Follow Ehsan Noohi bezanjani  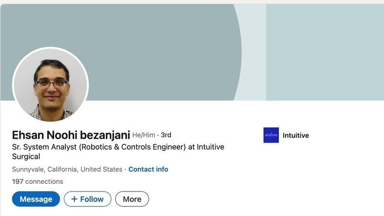click(87, 199)
